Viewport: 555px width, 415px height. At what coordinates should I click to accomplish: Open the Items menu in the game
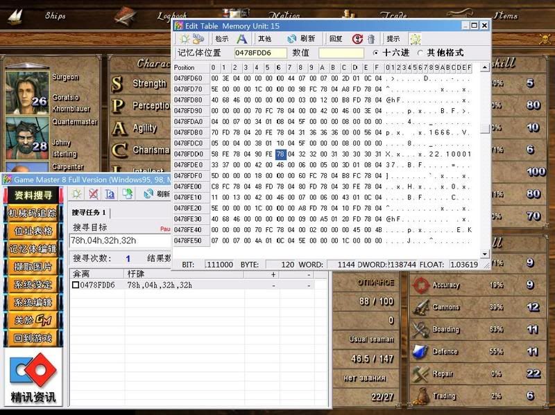tap(506, 15)
